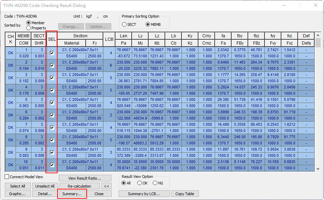Close the Code Checking Result dialog

(x=315, y=6)
